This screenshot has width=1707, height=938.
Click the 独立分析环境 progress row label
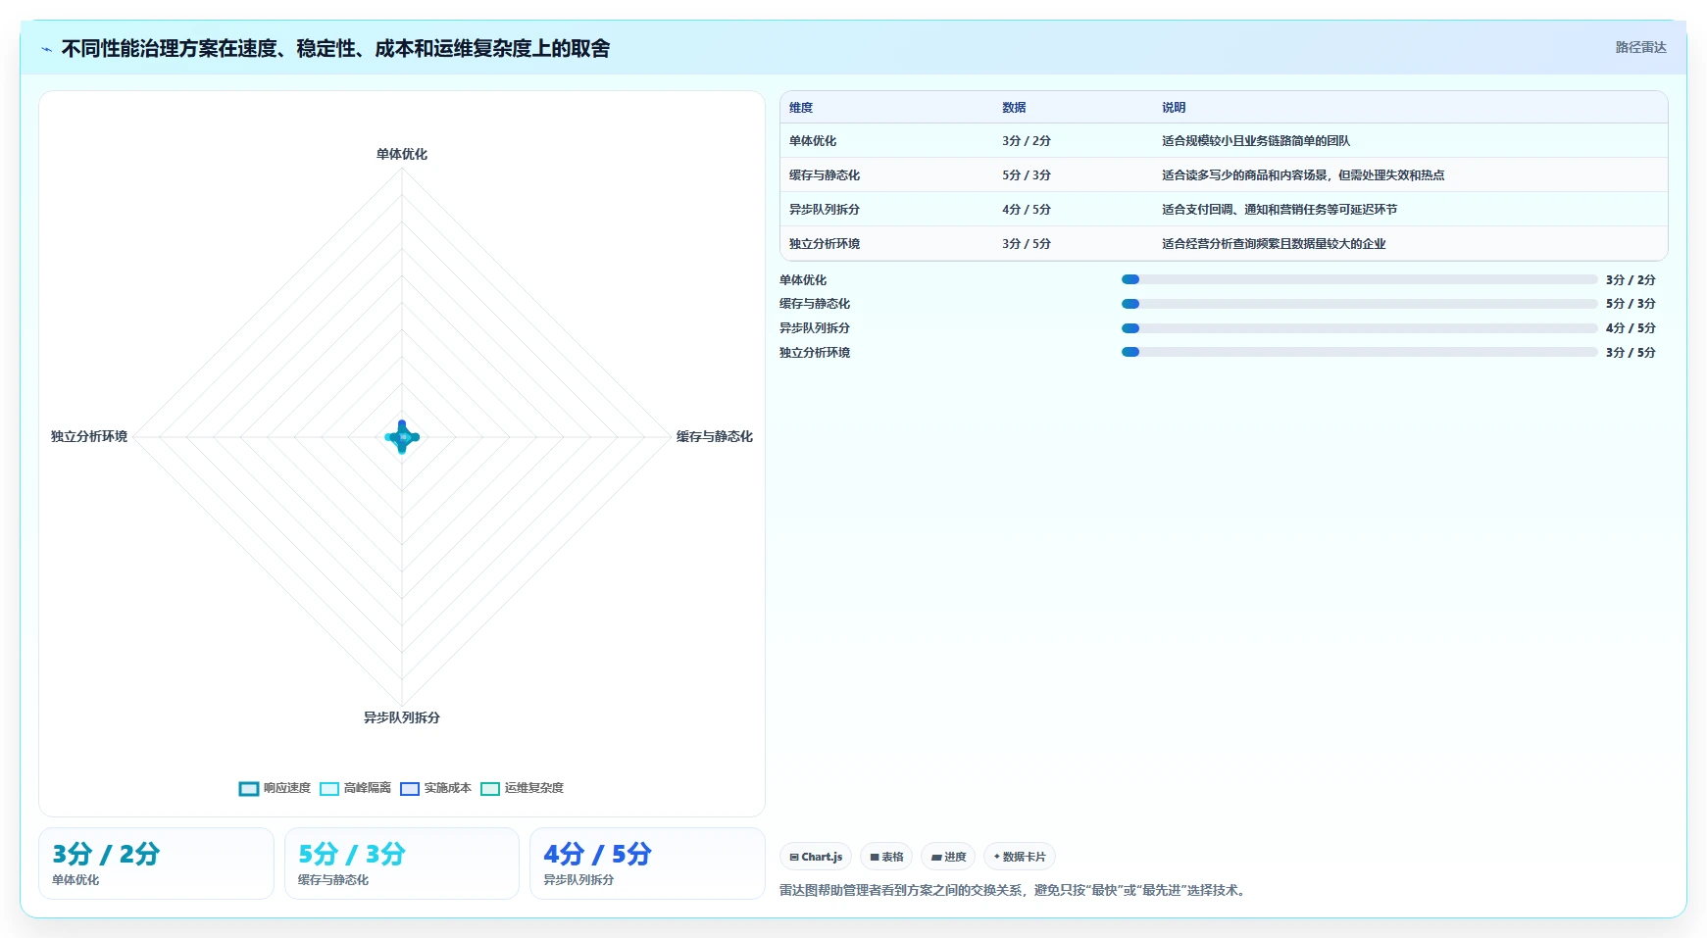pyautogui.click(x=815, y=353)
